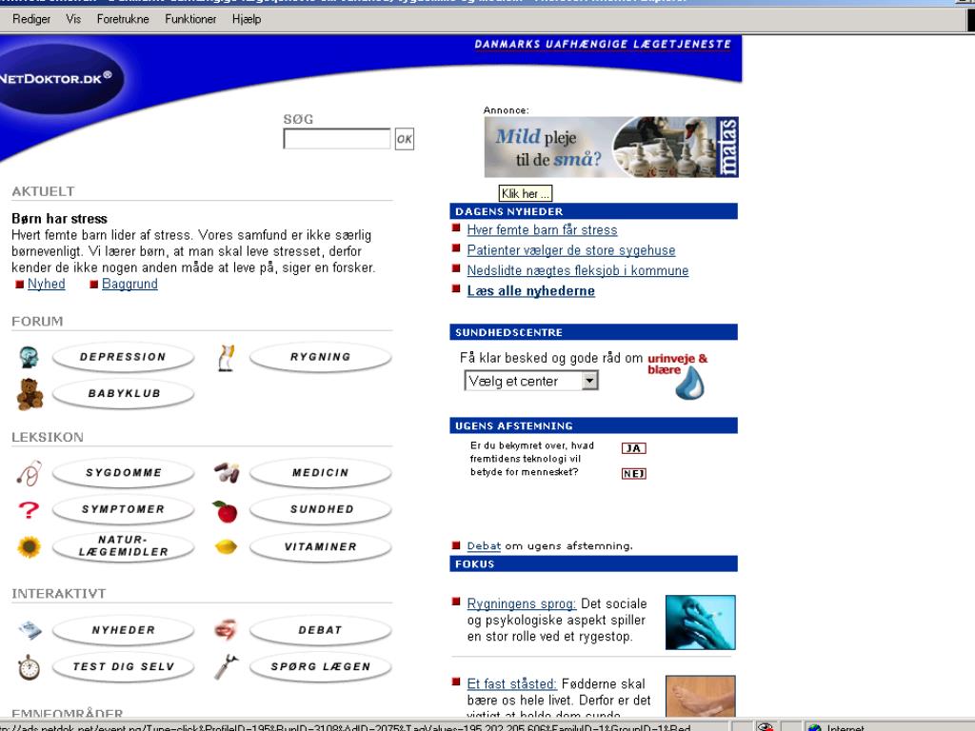This screenshot has width=975, height=731.
Task: Open the Rygning forum button
Action: click(320, 357)
